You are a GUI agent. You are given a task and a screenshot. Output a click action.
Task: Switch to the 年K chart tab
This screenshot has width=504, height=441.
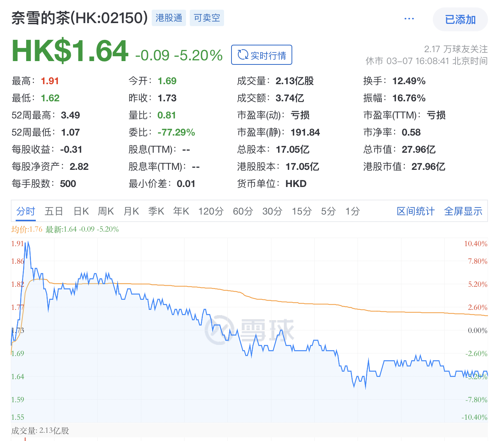click(181, 211)
